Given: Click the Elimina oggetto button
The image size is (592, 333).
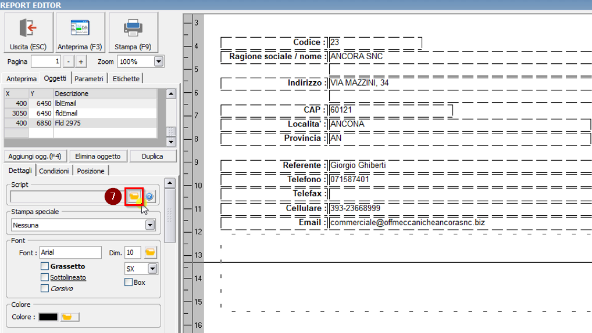Looking at the screenshot, I should click(x=98, y=156).
